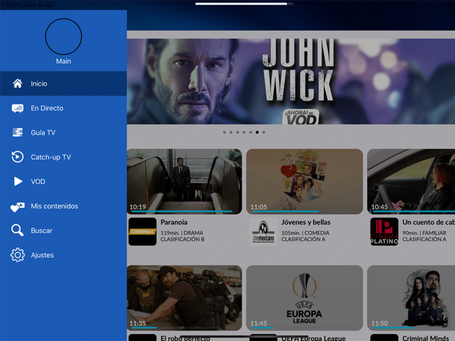The image size is (455, 341).
Task: Open the Criminal Minds thumbnail
Action: tap(411, 297)
